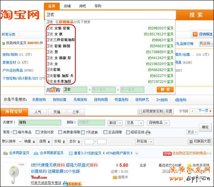Check the 海外商品 checkbox
Screen dimensions: 214x187
[15, 132]
